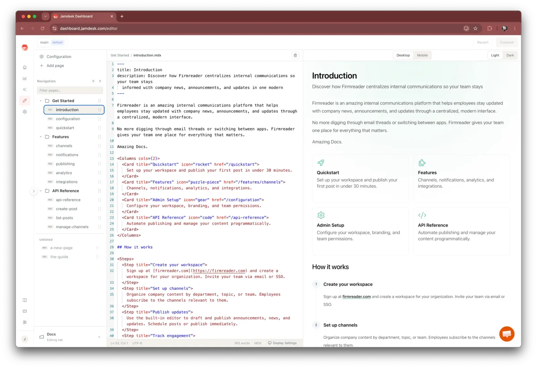Open the settings gear icon in sidebar
This screenshot has height=368, width=537.
[x=25, y=112]
